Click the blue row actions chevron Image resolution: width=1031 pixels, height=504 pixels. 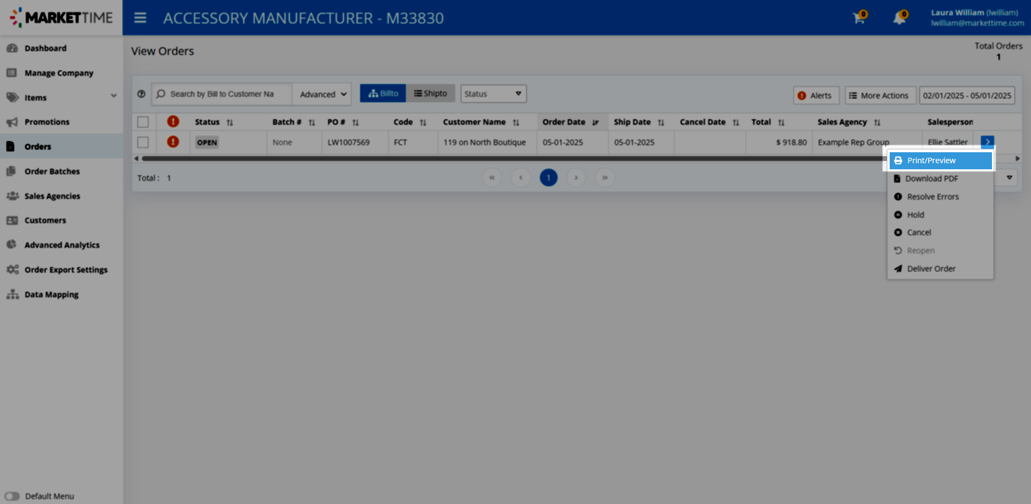coord(988,142)
